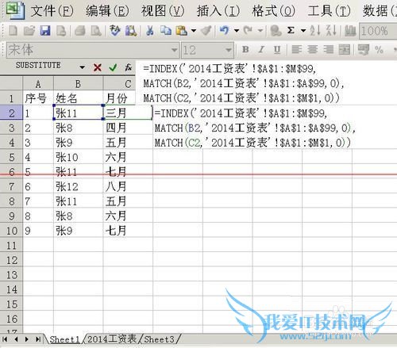Click the Redo arrow icon
397x348 pixels.
click(249, 31)
